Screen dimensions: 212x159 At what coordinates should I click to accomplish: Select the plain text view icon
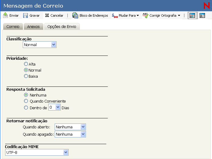[202, 15]
